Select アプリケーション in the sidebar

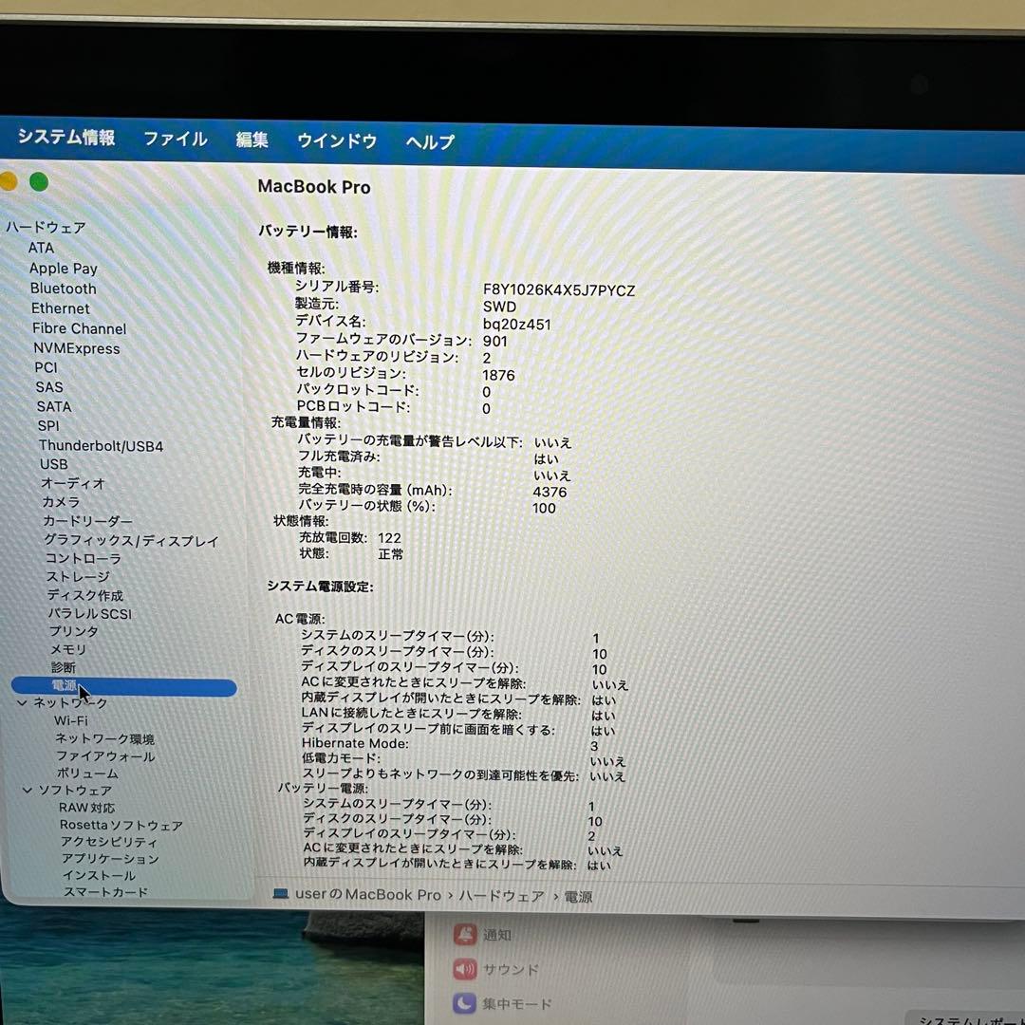pyautogui.click(x=110, y=859)
